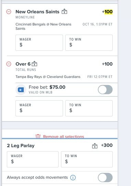The image size is (131, 186).
Task: Focus 2 Leg Parlay Wager field
Action: [x=33, y=159]
